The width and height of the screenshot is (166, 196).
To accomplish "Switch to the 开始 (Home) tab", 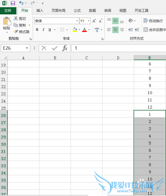I will [25, 11].
